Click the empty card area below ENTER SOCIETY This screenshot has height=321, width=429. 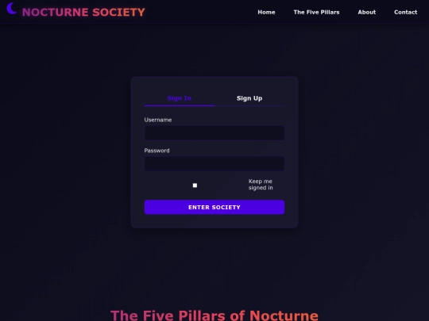tap(214, 221)
